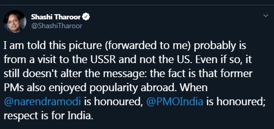Open the @narendramodi mention link
This screenshot has width=274, height=129.
click(x=42, y=102)
